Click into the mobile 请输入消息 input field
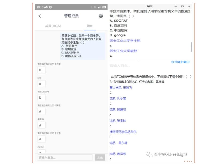 pyautogui.click(x=65, y=157)
